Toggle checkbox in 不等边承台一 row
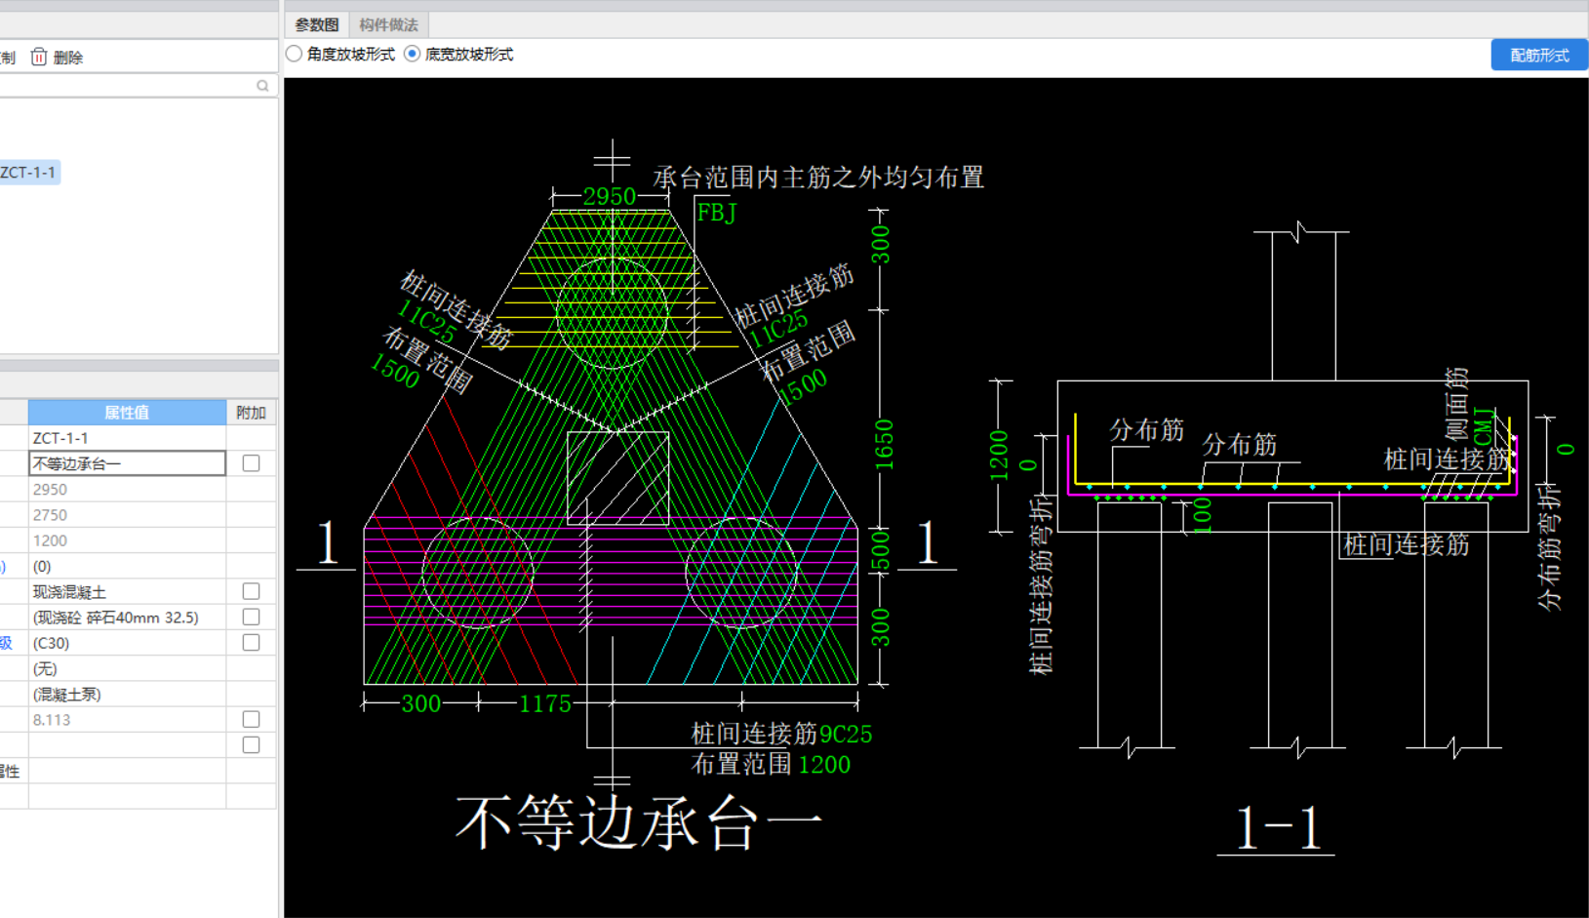The height and width of the screenshot is (918, 1589). pos(251,463)
